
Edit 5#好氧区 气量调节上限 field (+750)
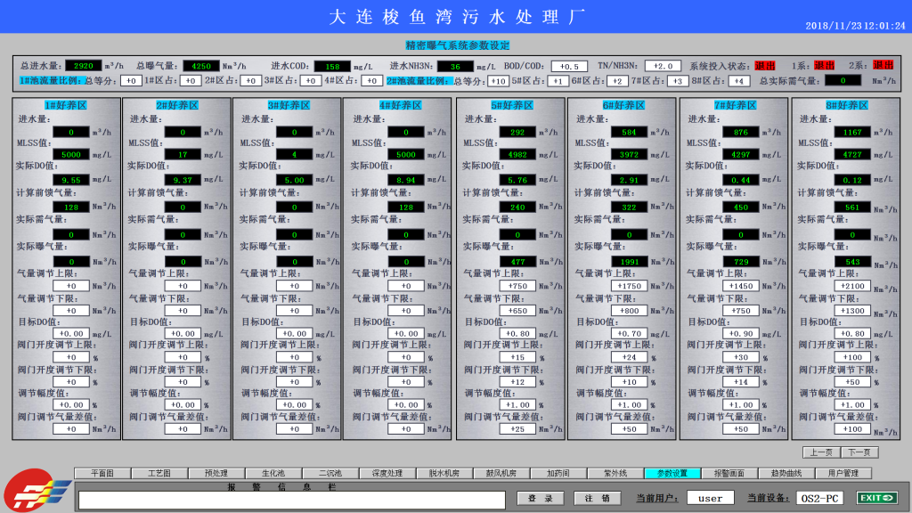517,286
